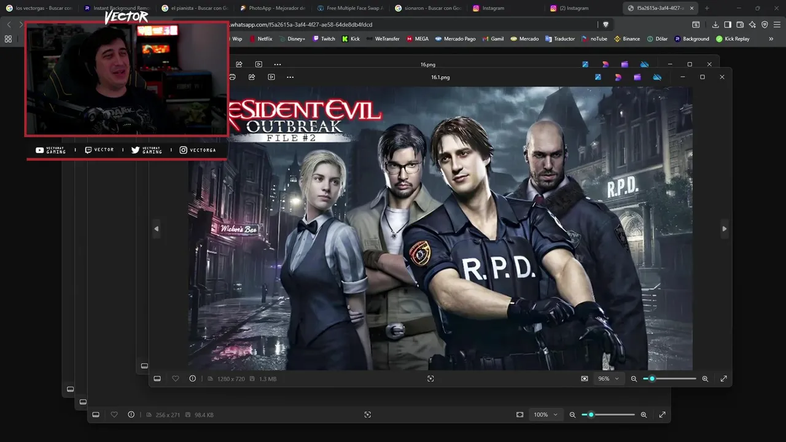Image resolution: width=786 pixels, height=442 pixels.
Task: Show file info for 16.1.png
Action: 193,379
